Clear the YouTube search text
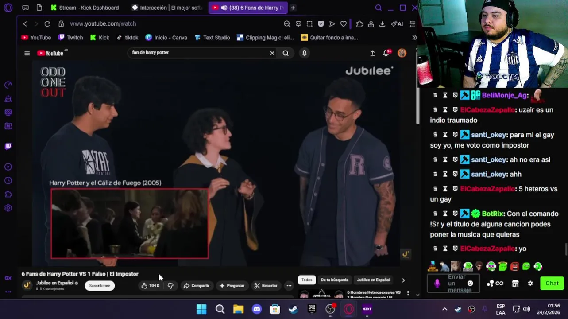 tap(272, 53)
